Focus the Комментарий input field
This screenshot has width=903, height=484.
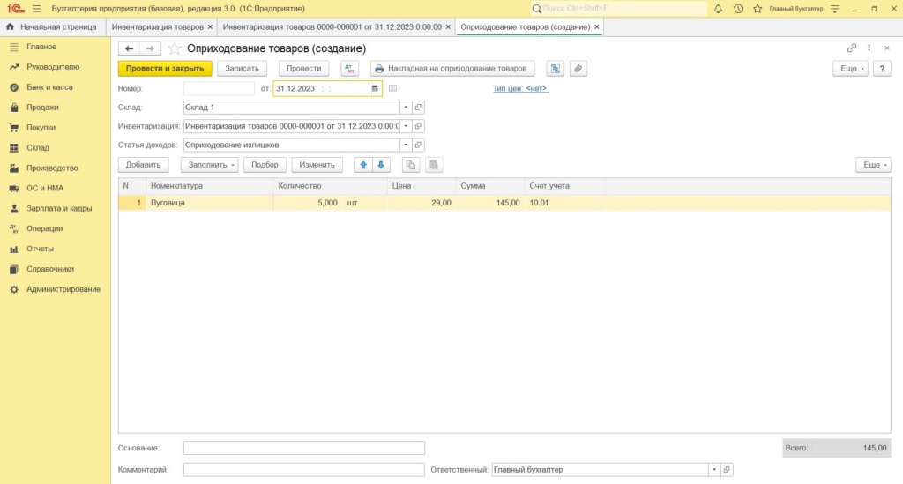pos(304,470)
